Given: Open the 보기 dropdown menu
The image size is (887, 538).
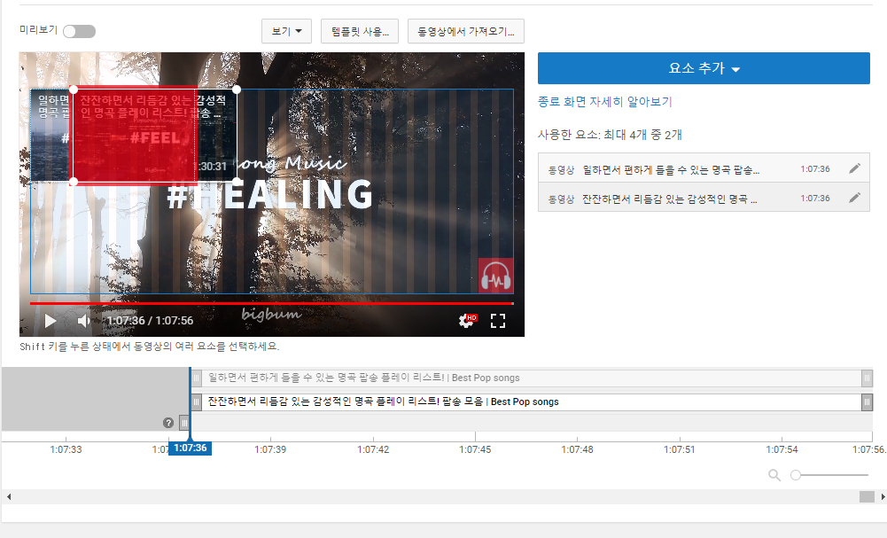Looking at the screenshot, I should pos(286,31).
